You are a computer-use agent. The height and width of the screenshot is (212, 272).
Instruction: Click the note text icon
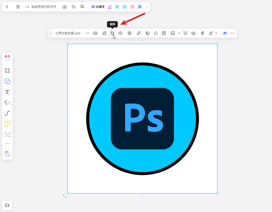164,33
